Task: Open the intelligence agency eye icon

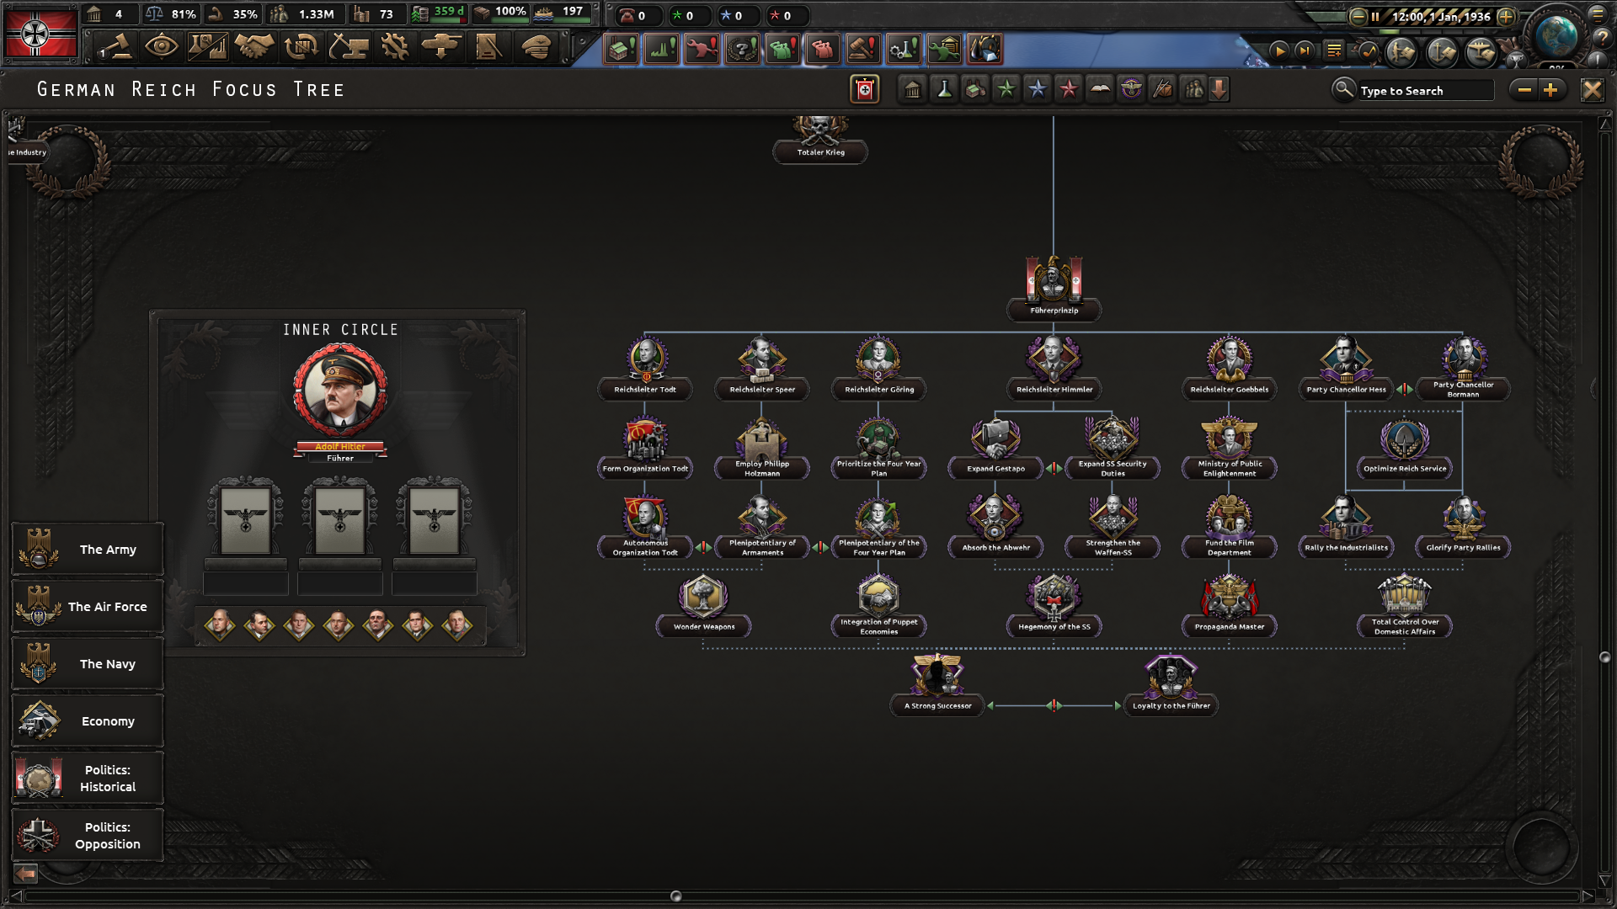Action: [x=161, y=47]
